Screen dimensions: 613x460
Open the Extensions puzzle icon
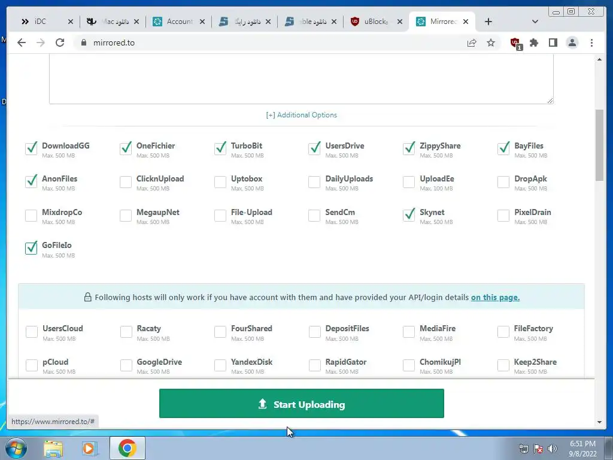click(x=534, y=43)
